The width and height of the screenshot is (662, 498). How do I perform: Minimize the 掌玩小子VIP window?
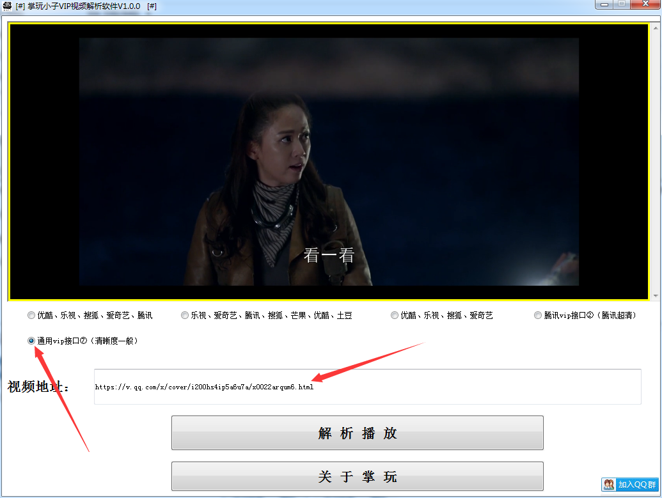(x=604, y=4)
